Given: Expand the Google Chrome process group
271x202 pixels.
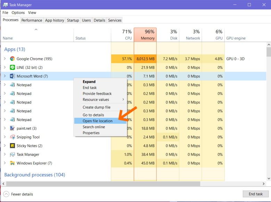Looking at the screenshot, I should (5, 59).
